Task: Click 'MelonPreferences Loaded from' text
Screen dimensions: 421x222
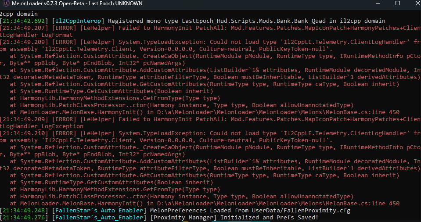Action: click(x=199, y=211)
